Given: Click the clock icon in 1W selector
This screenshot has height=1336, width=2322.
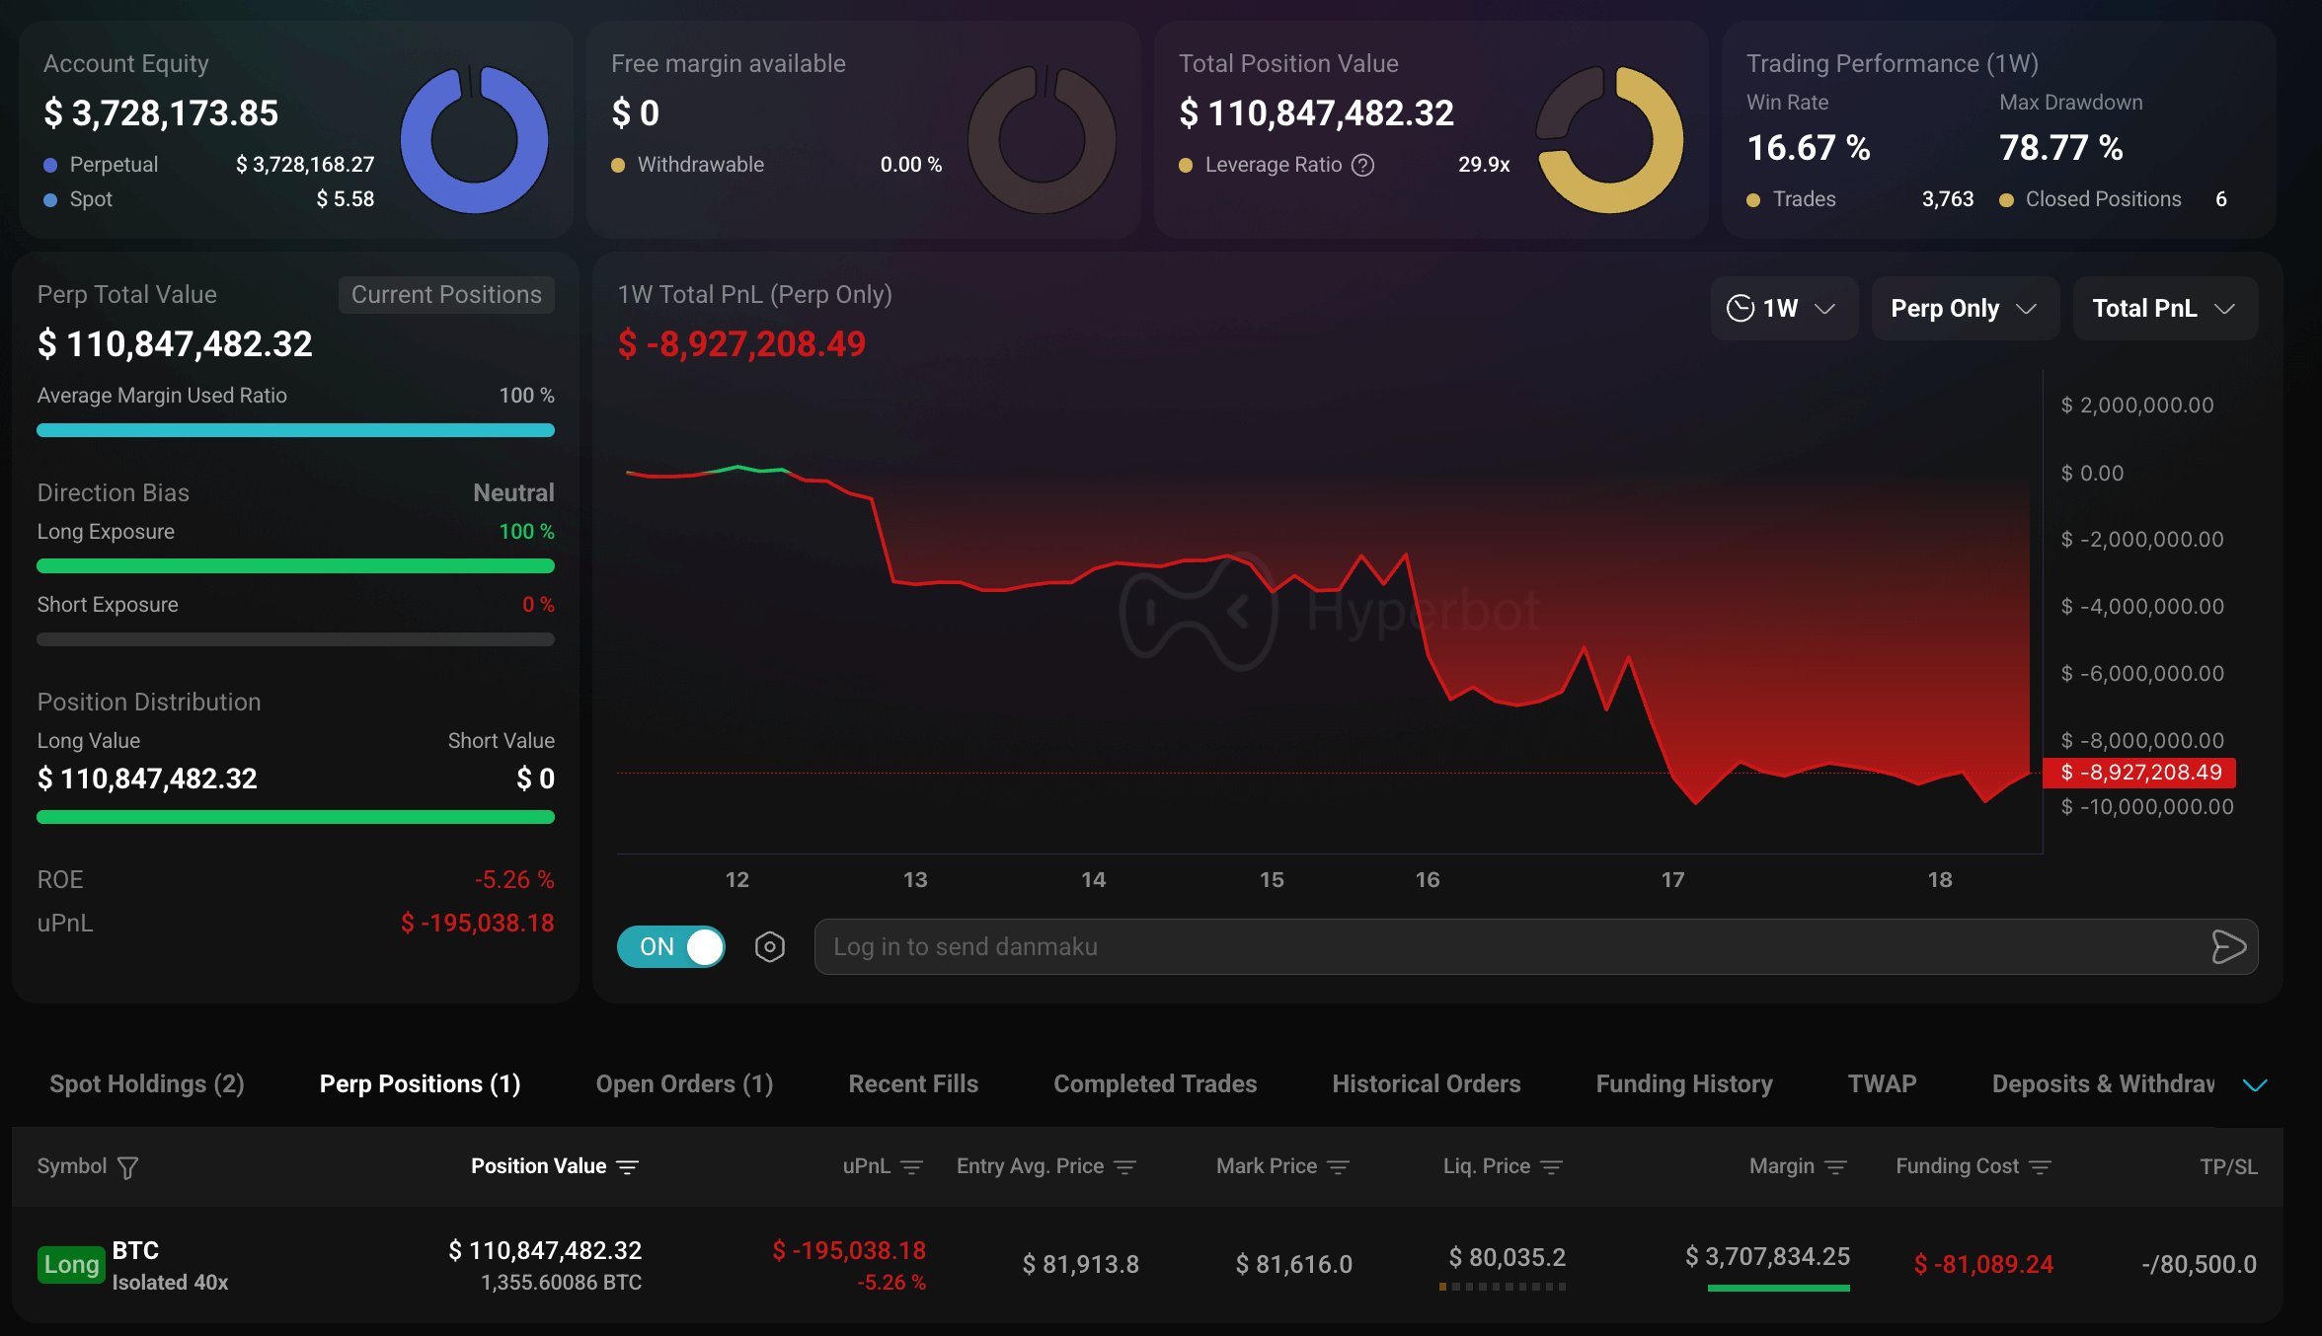Looking at the screenshot, I should pos(1740,309).
